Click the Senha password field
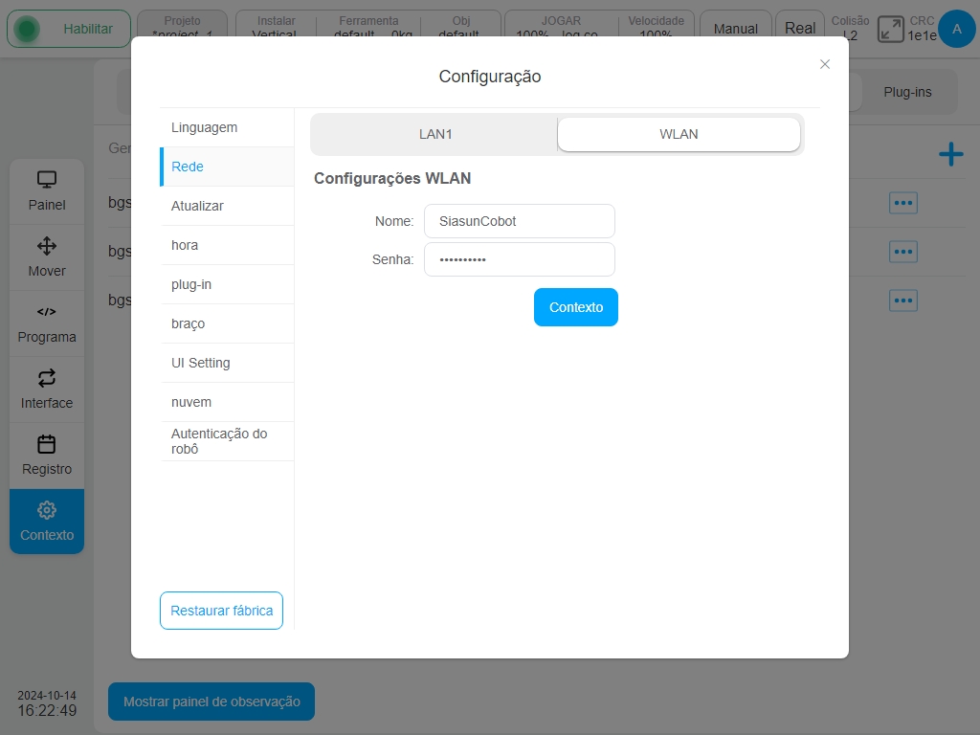The width and height of the screenshot is (980, 735). click(x=520, y=259)
